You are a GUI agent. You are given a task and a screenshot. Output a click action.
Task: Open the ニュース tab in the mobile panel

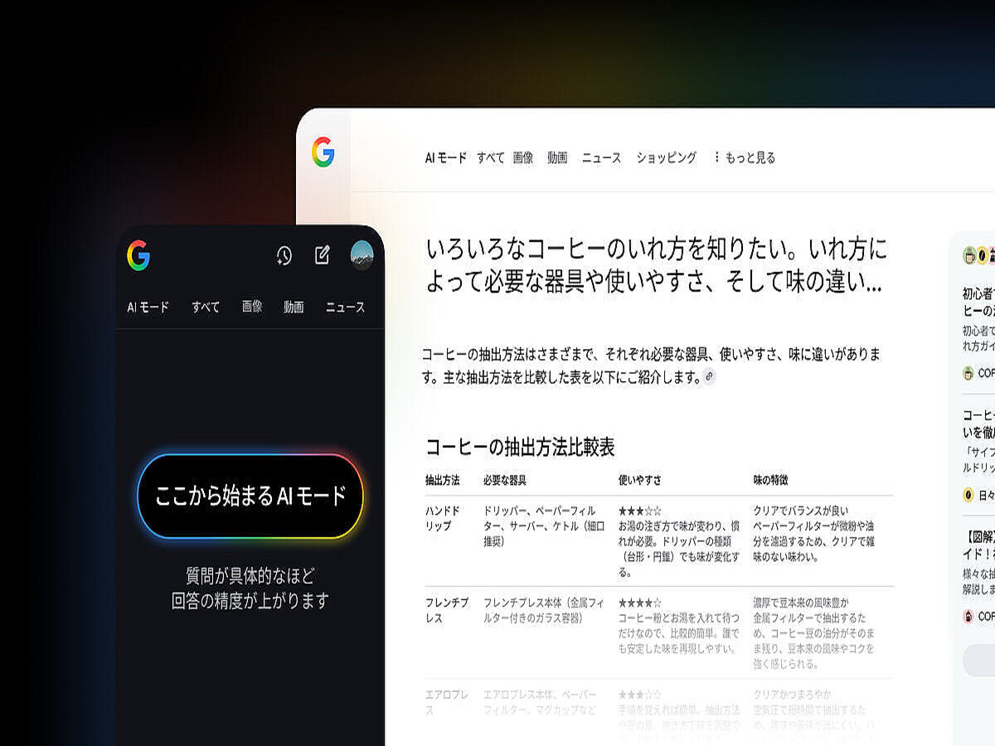(x=345, y=307)
